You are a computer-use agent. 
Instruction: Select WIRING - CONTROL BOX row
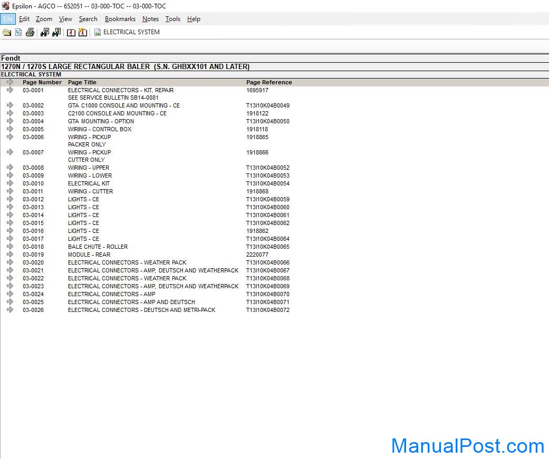coord(100,129)
